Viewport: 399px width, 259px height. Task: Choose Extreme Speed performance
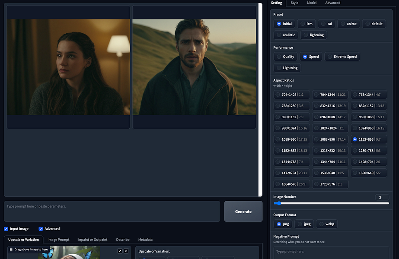pos(342,57)
